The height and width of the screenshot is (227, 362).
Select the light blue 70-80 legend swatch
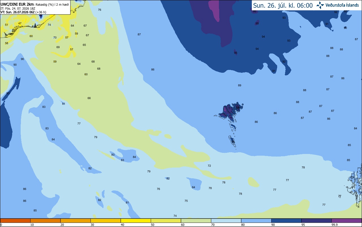pos(226,220)
